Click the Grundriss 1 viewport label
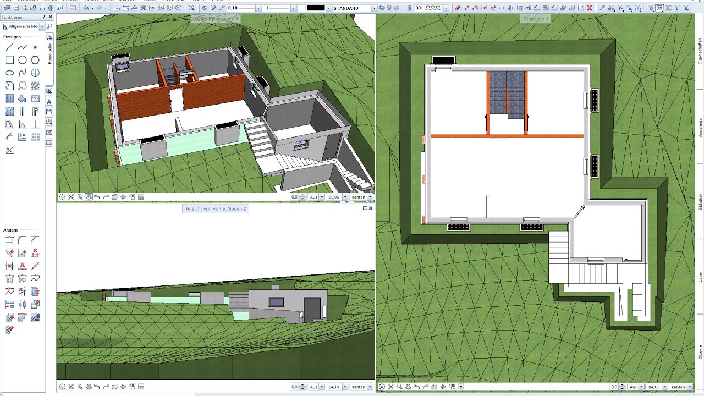This screenshot has height=396, width=704. click(536, 19)
